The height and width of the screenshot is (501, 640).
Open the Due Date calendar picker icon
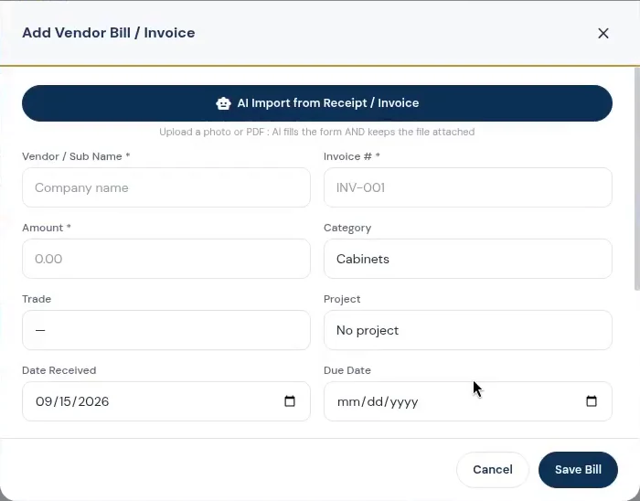tap(591, 401)
